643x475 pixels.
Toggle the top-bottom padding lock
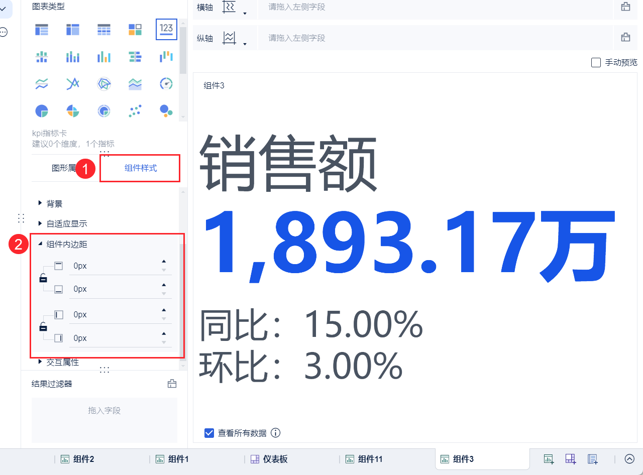tap(43, 277)
